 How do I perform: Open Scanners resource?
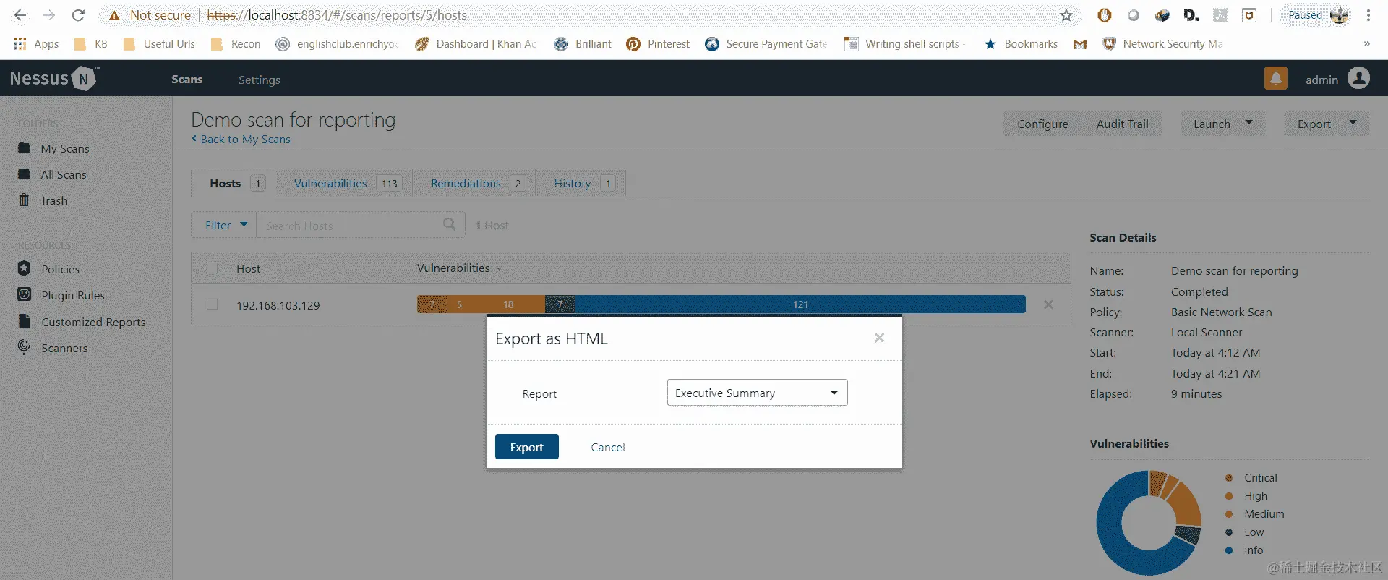pos(53,348)
